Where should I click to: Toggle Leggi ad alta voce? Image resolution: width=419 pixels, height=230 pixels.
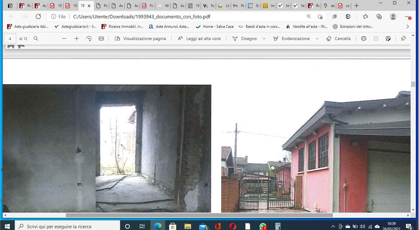tap(199, 39)
